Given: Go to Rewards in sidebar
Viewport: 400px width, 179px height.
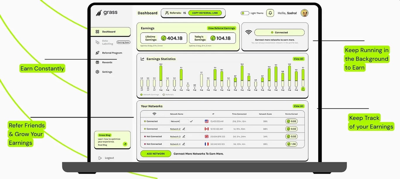Looking at the screenshot, I should click(x=104, y=62).
